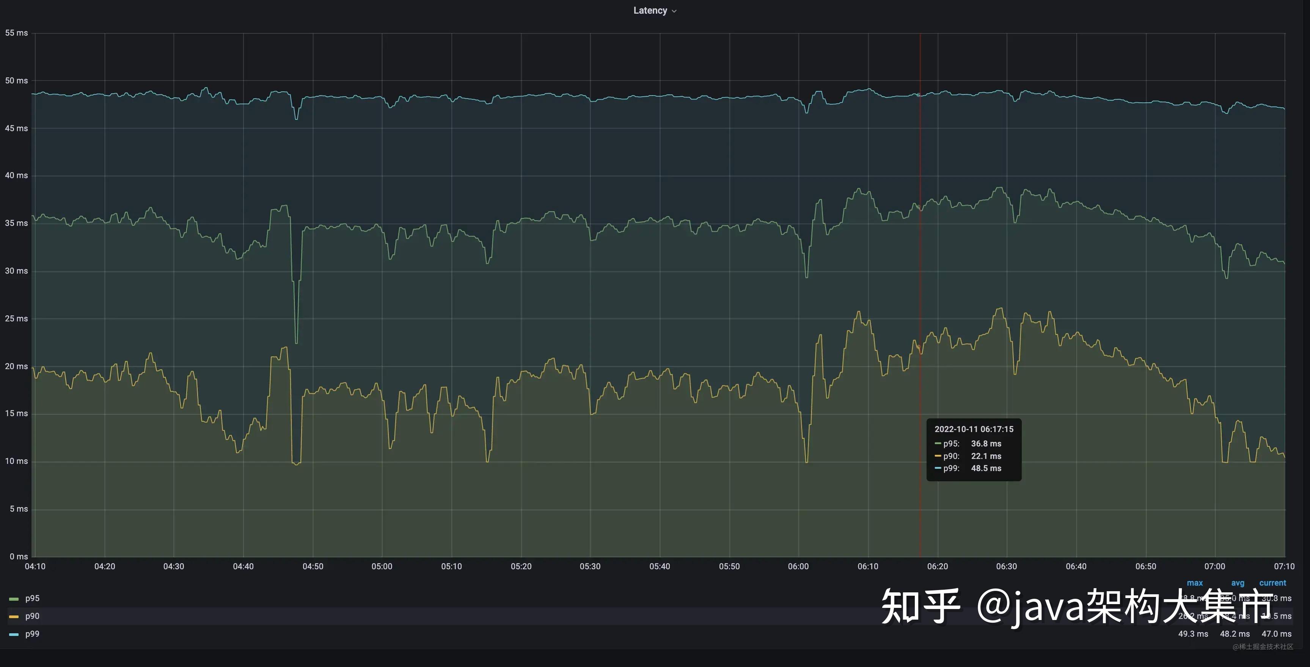Click the 04:10 time axis label
This screenshot has width=1310, height=667.
click(35, 567)
